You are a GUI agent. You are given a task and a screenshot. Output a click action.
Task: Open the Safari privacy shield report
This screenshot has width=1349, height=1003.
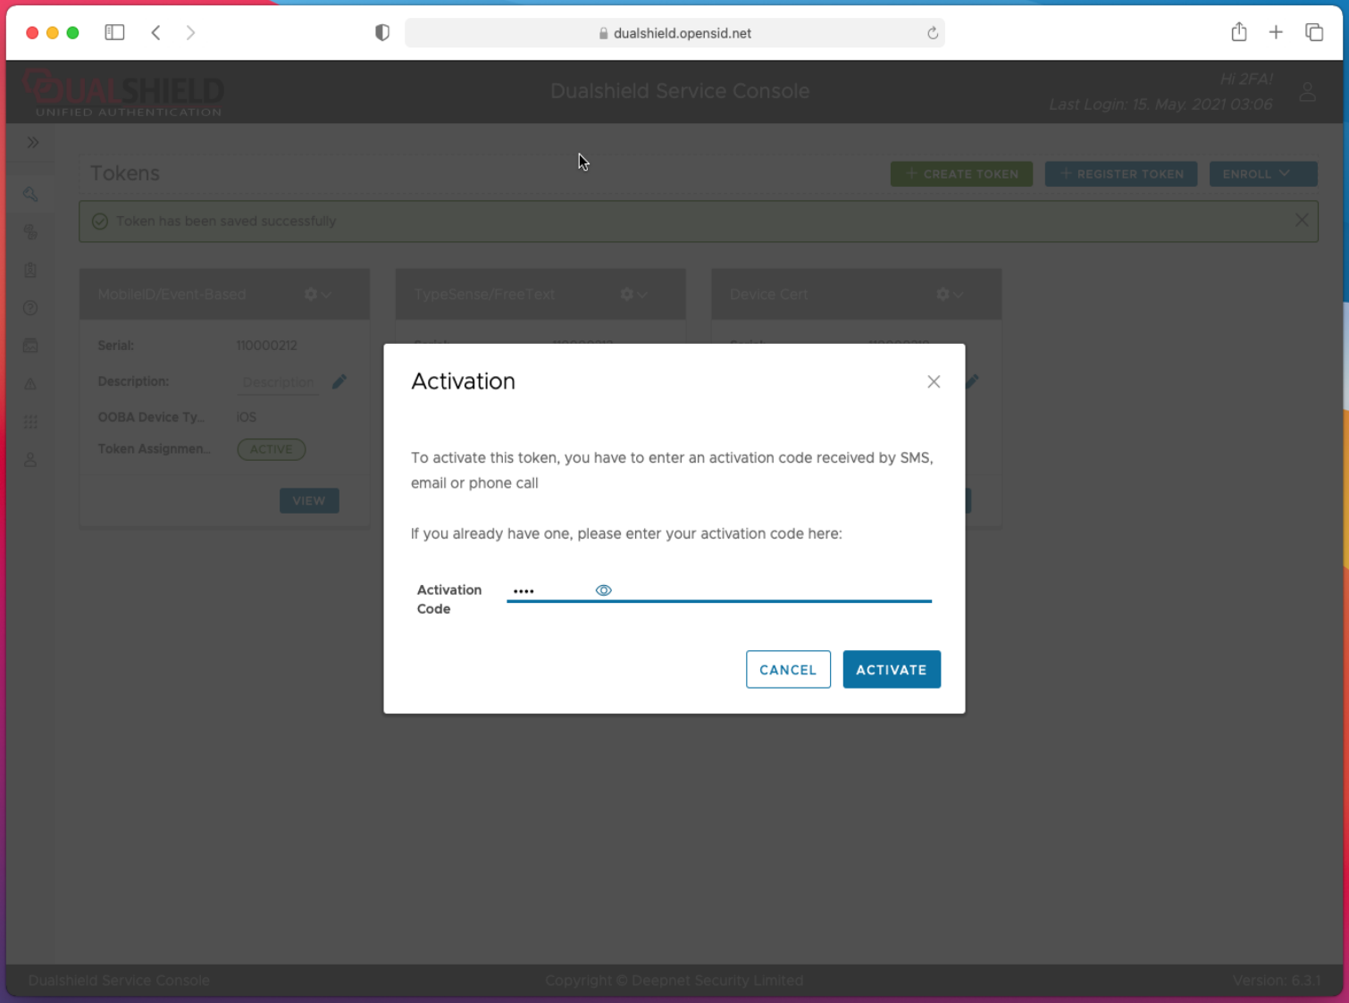pyautogui.click(x=382, y=33)
